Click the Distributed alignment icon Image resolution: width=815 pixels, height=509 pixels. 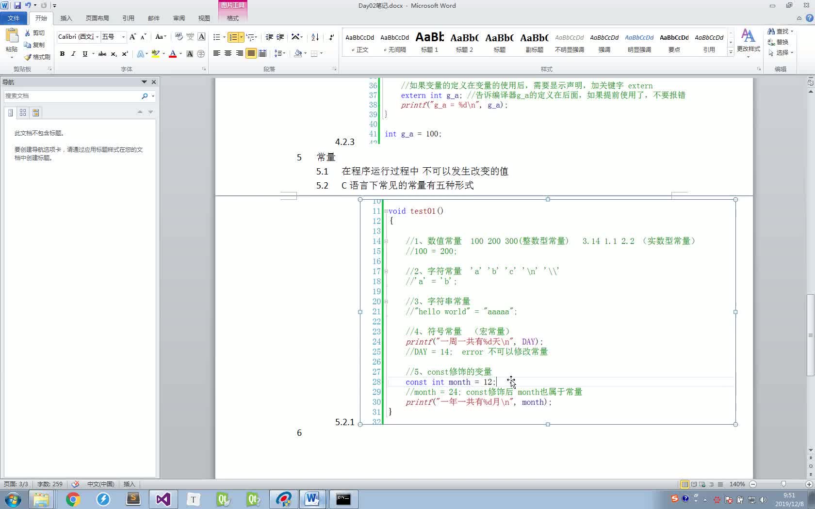pos(262,53)
